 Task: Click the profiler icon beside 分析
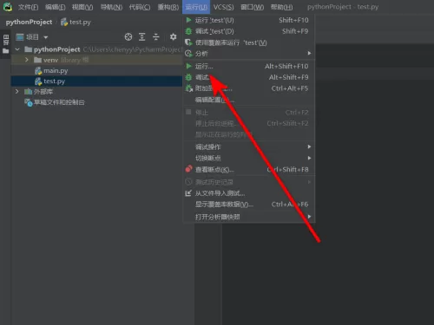(x=188, y=54)
